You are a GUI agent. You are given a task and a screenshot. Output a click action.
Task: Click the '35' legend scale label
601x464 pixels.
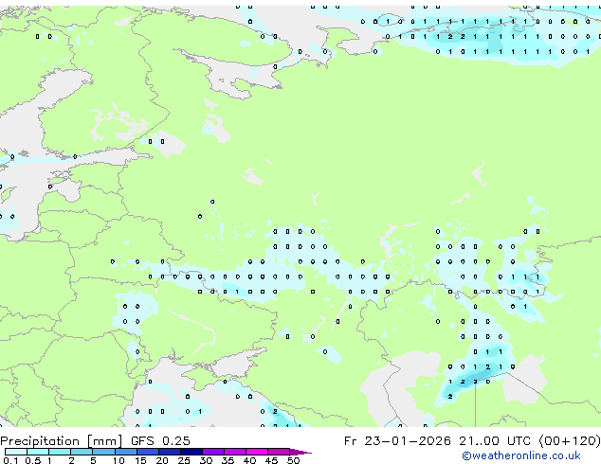[228, 460]
